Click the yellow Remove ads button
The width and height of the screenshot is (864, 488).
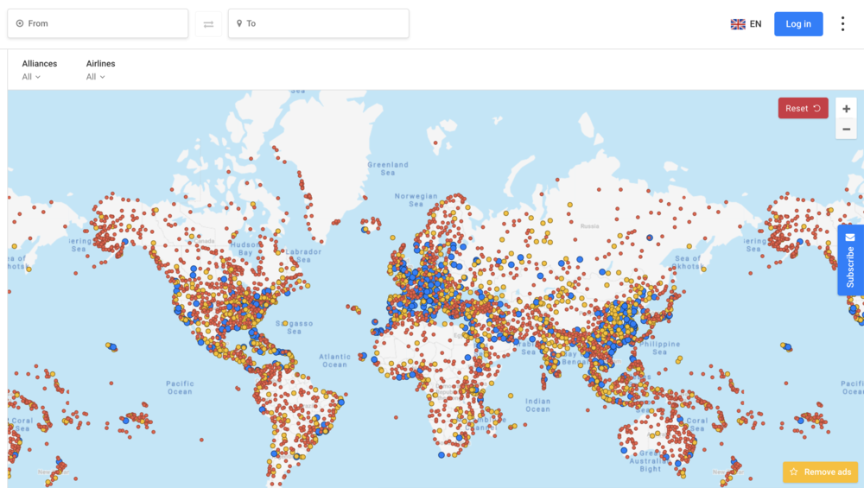tap(820, 472)
